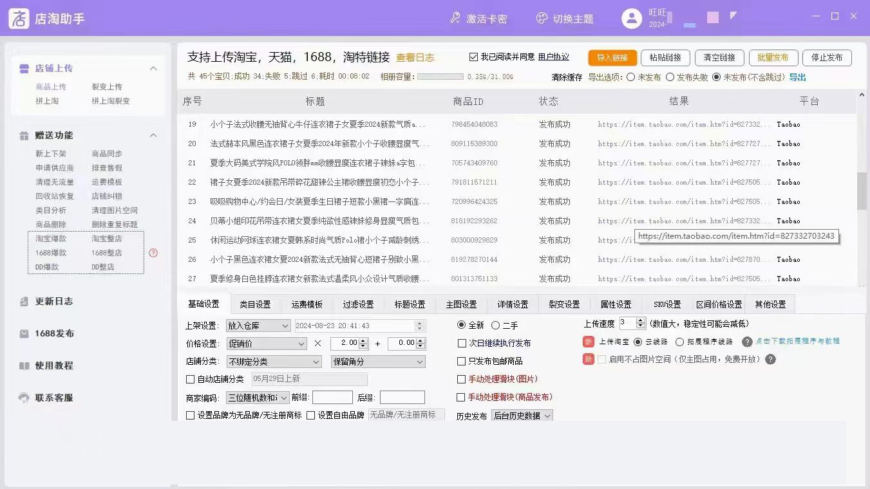This screenshot has height=489, width=870.
Task: Select 云线路 upload route radio
Action: (638, 342)
